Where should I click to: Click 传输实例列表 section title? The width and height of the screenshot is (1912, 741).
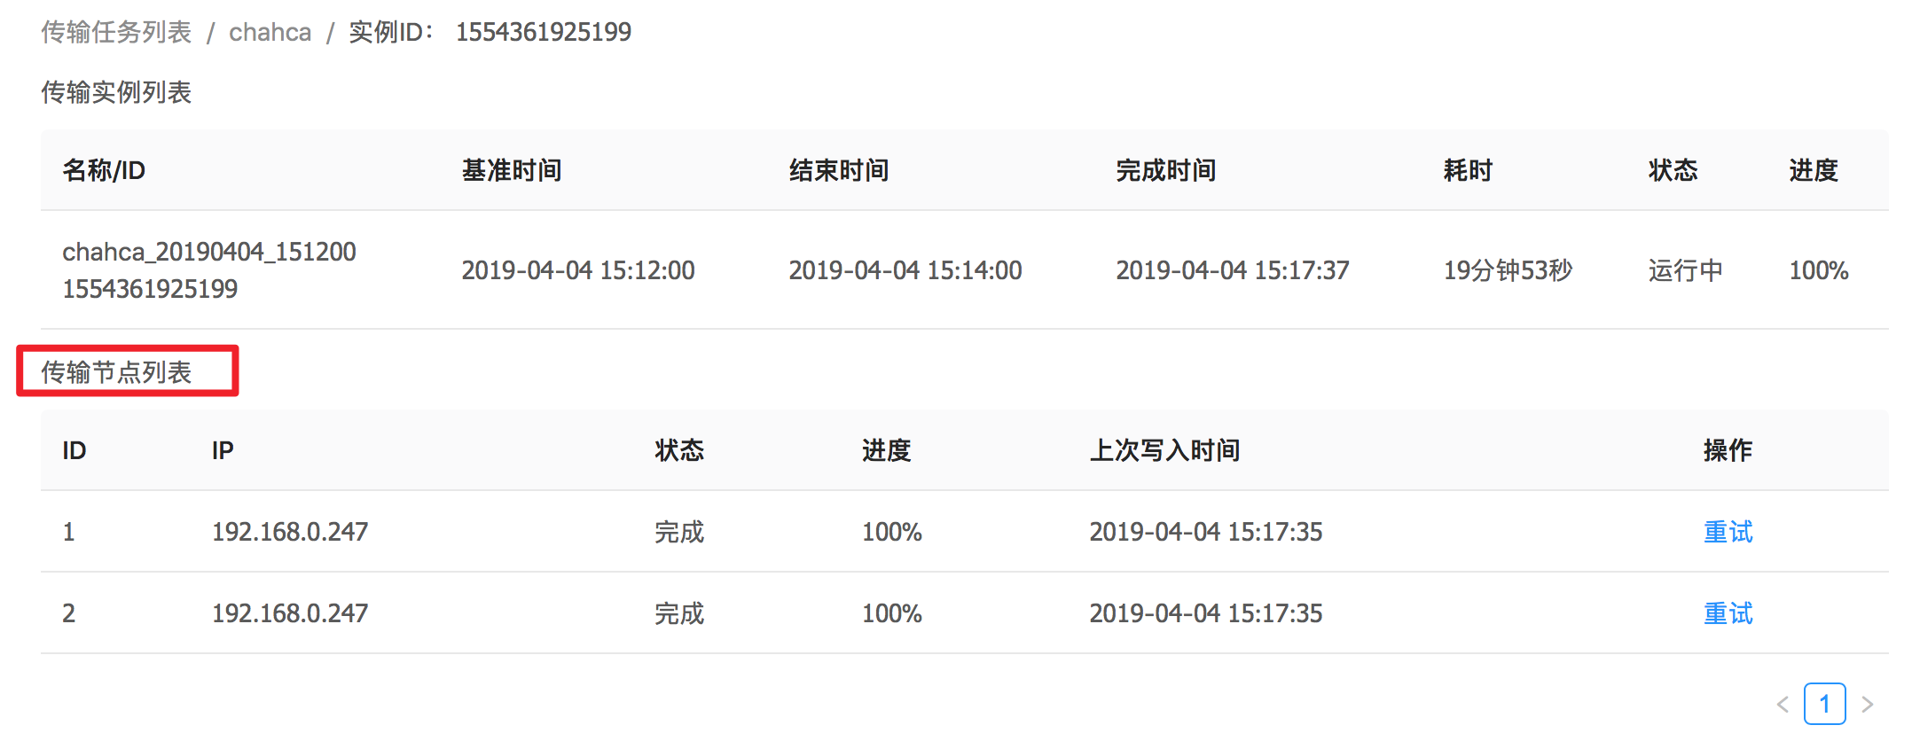click(x=116, y=92)
